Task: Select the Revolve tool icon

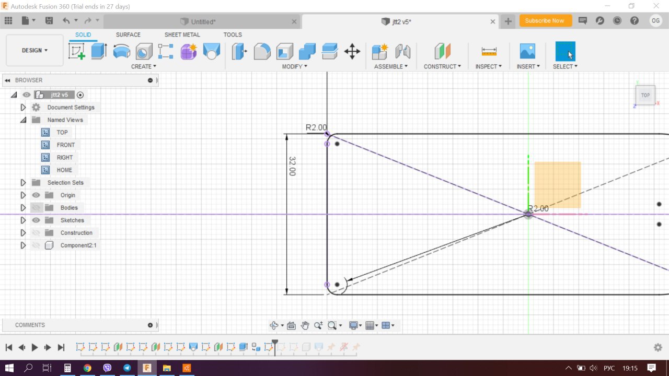Action: click(x=121, y=51)
